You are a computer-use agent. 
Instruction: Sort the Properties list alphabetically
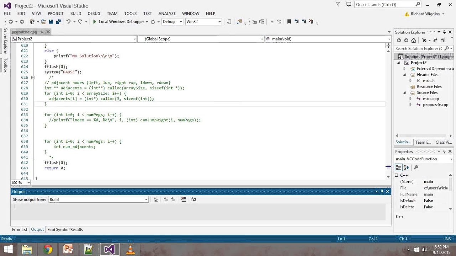click(x=406, y=167)
